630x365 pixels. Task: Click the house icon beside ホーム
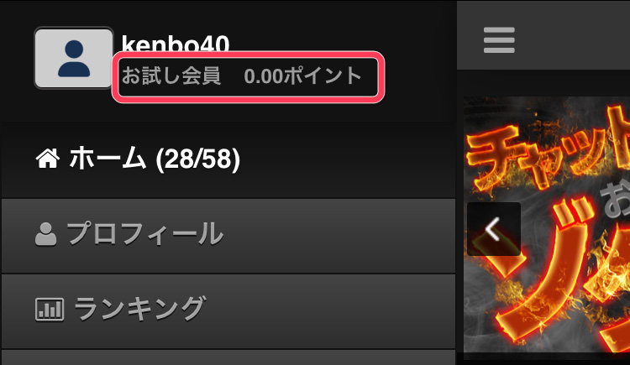coord(48,159)
